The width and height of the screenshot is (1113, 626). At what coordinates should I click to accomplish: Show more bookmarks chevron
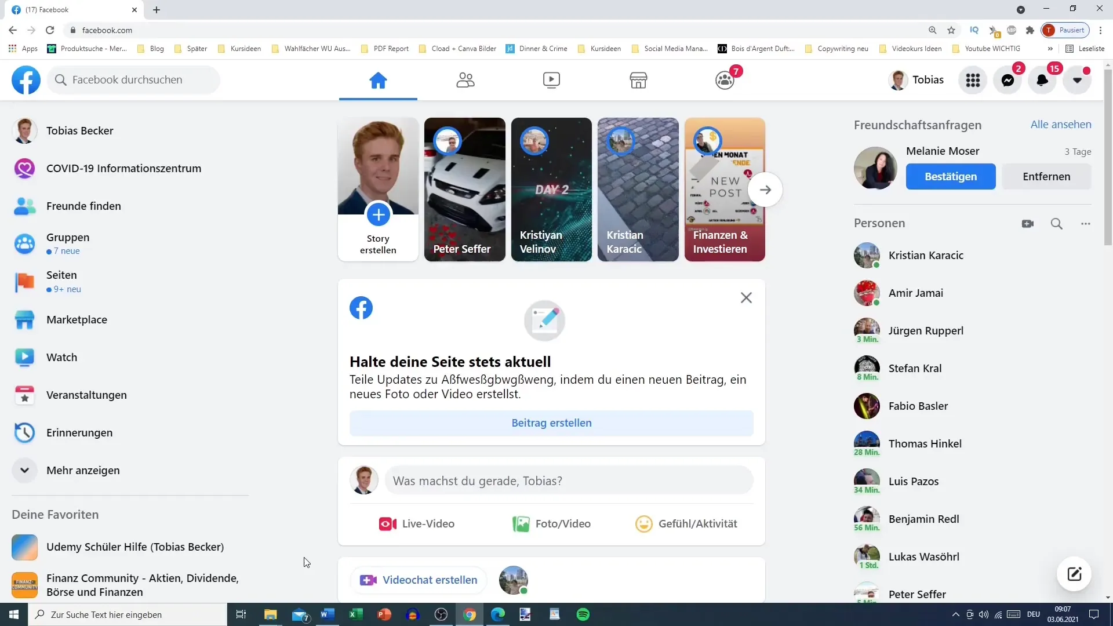point(1050,49)
